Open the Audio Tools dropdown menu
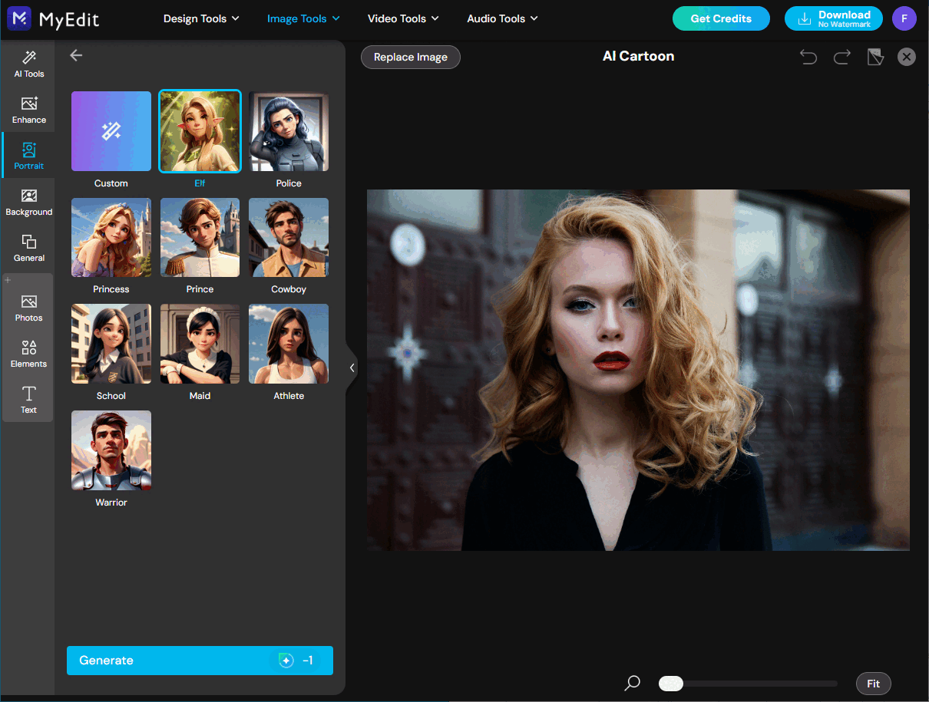This screenshot has height=702, width=929. pyautogui.click(x=502, y=18)
